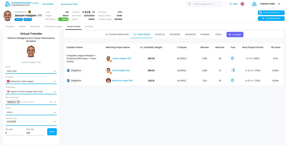Click Brighton crest in Kadıoğlu row
Viewport: 286px width, 147px height.
[68, 70]
